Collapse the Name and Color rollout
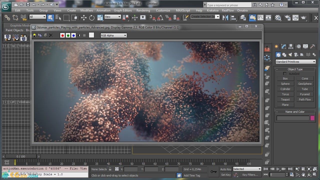The width and height of the screenshot is (320, 180). 295,112
